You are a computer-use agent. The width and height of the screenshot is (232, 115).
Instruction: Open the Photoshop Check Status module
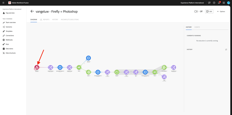(x=145, y=72)
